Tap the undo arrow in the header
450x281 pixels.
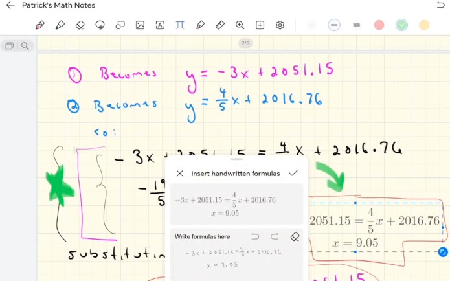(440, 5)
